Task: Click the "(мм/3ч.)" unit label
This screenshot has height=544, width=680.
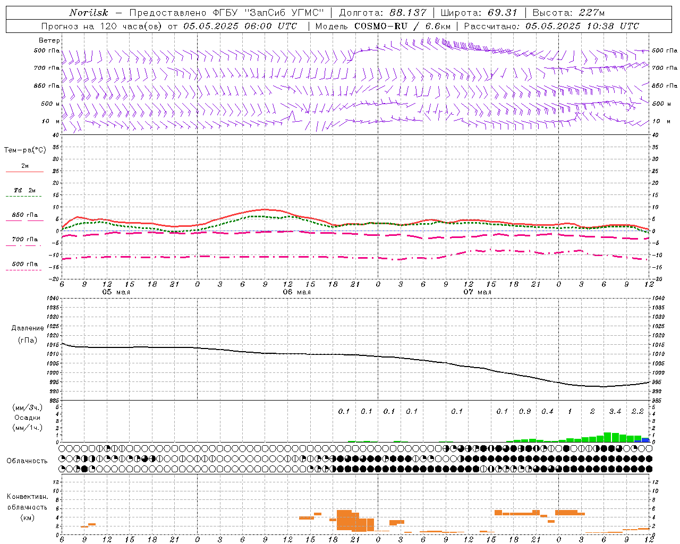Action: (28, 407)
